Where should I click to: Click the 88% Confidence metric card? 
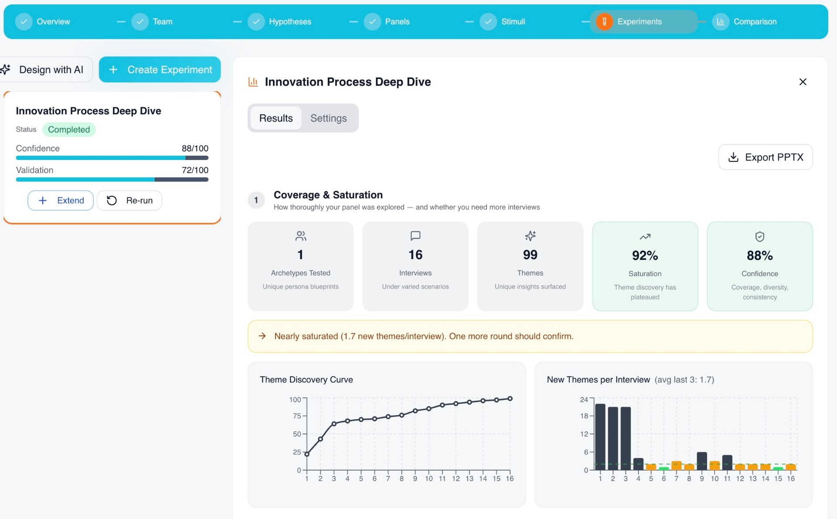tap(759, 266)
